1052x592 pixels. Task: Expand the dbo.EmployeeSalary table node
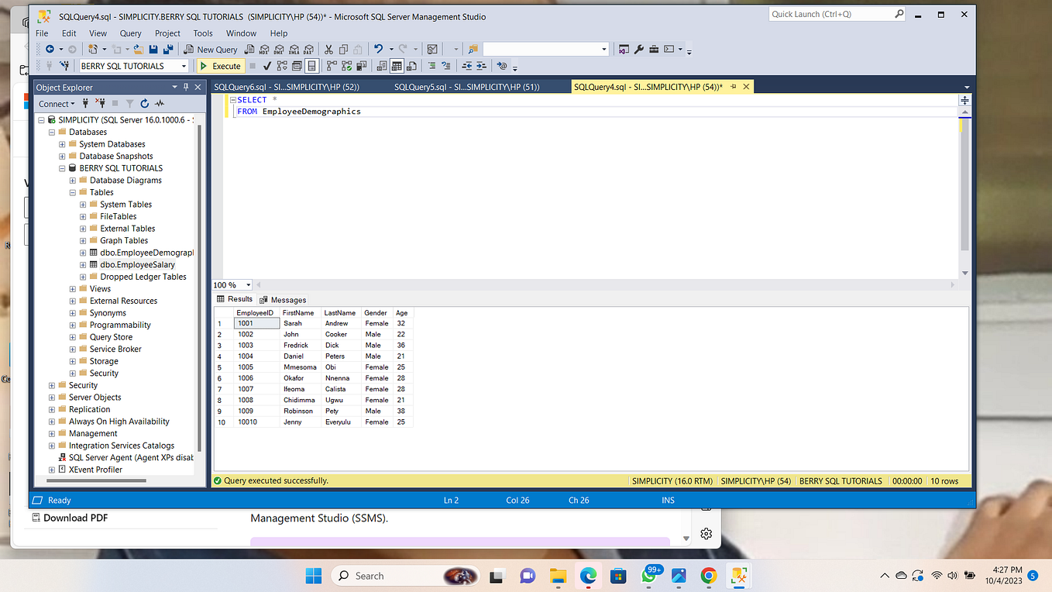click(82, 264)
